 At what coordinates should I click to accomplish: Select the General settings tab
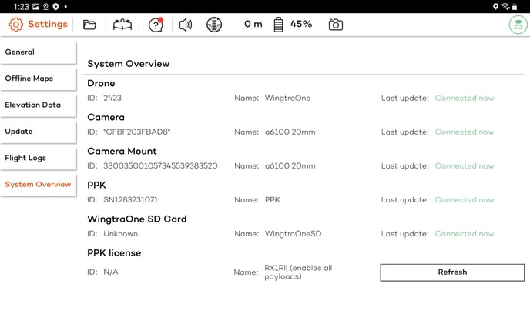point(39,52)
